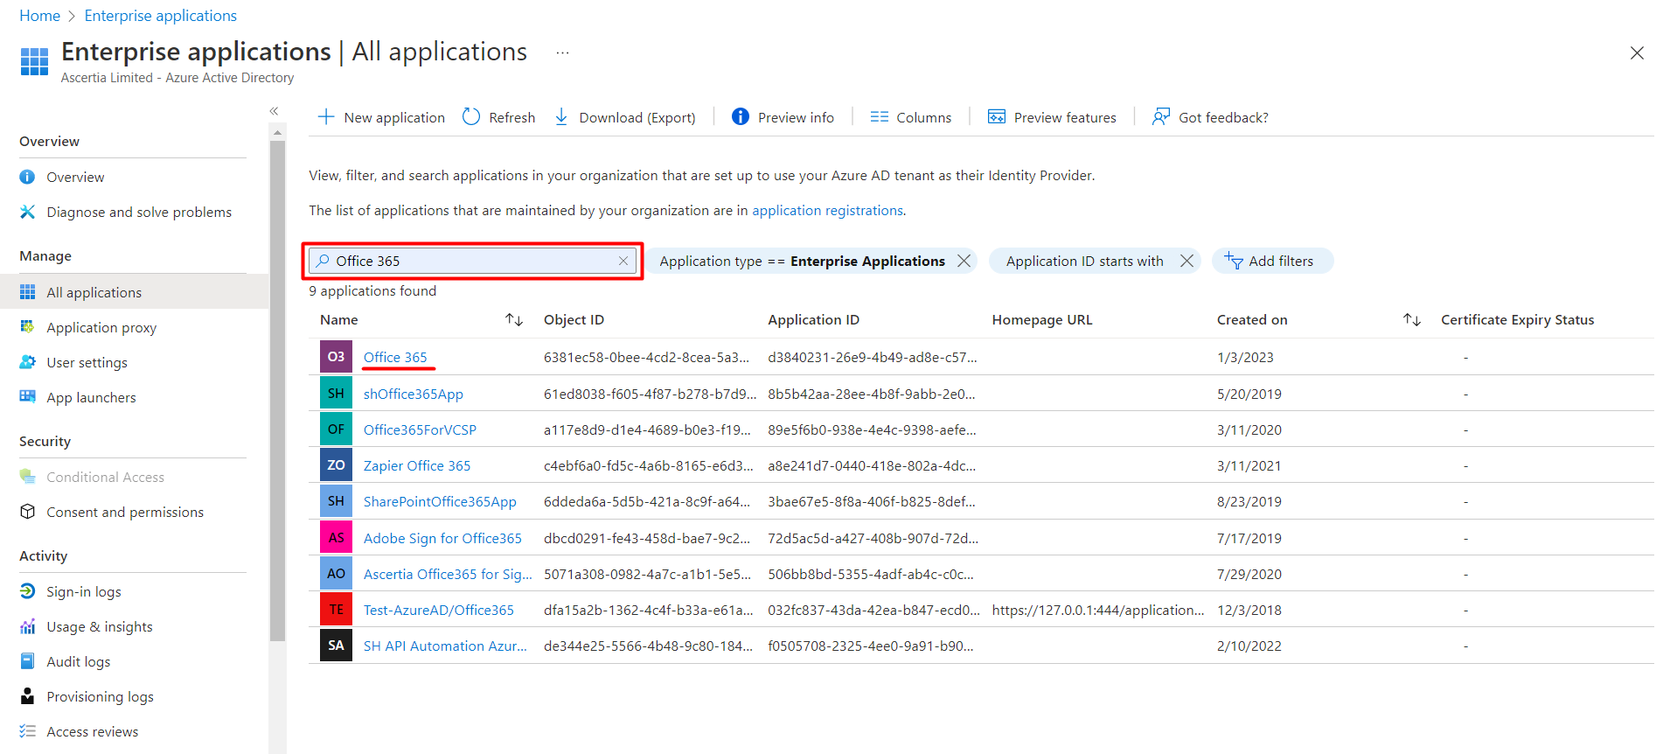Click sidebar scrollbar up arrow
Image resolution: width=1670 pixels, height=754 pixels.
point(277,133)
